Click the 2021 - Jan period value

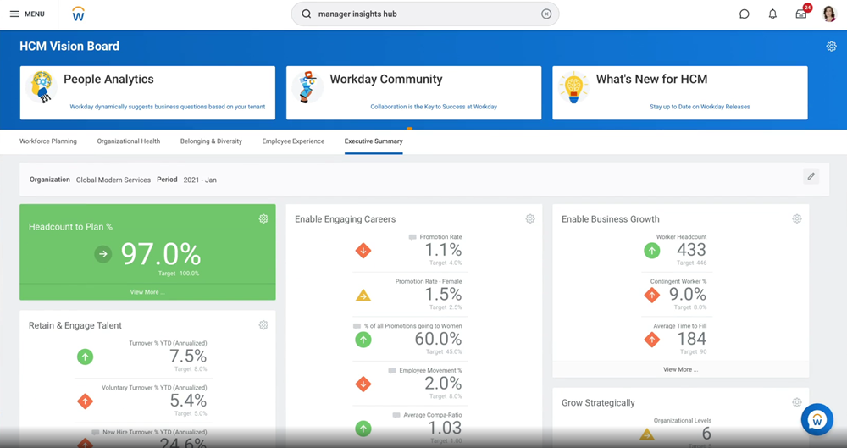(200, 180)
